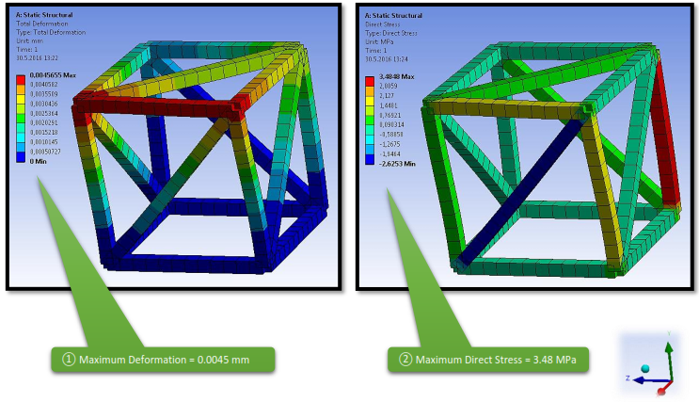This screenshot has width=699, height=402.
Task: Click the circled number 1 callout marker
Action: (67, 360)
